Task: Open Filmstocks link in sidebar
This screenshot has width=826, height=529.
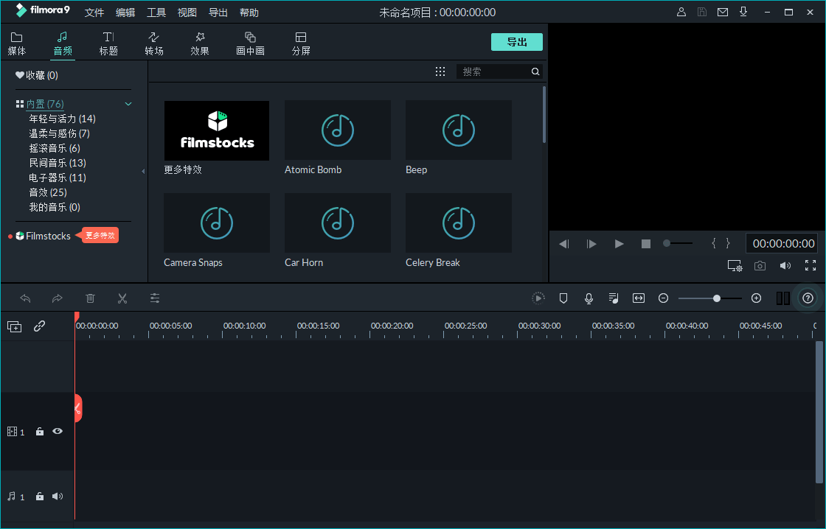Action: point(48,236)
